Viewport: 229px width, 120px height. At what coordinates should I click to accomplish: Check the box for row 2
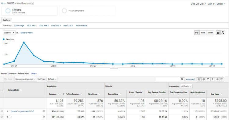coord(2,117)
